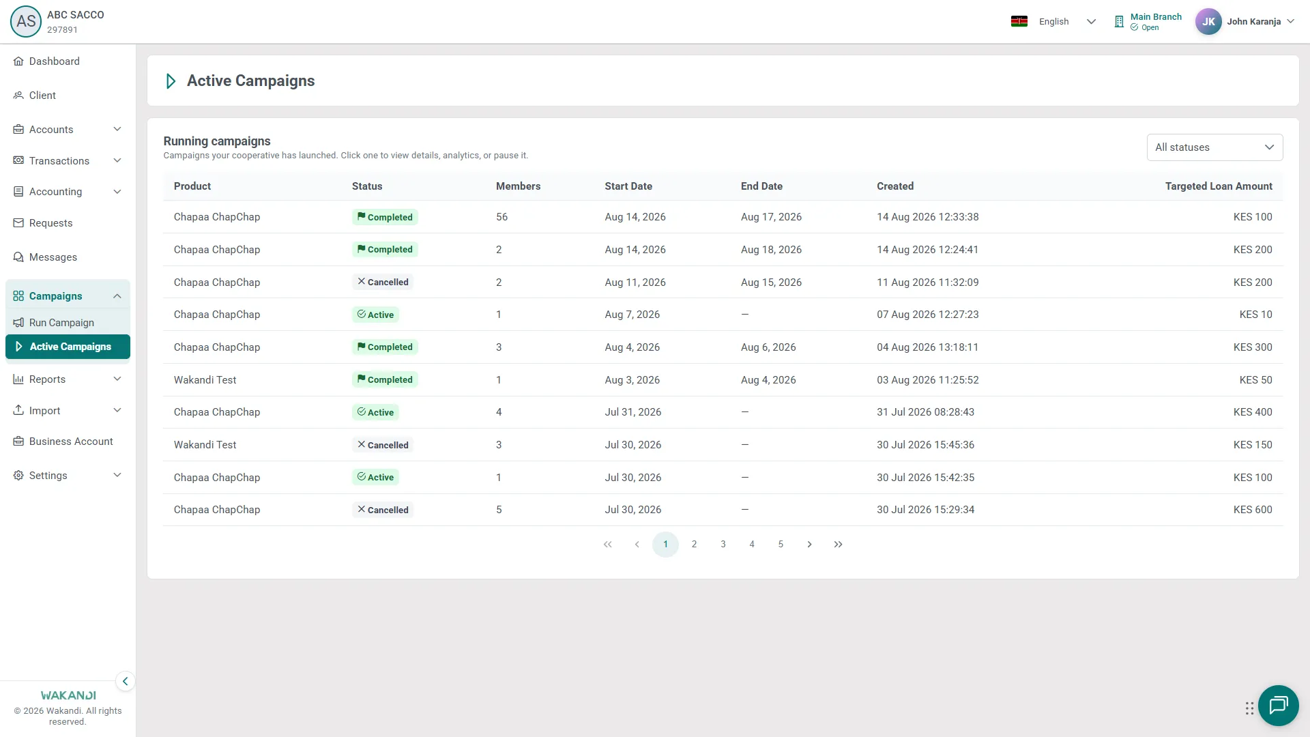Click the play icon beside Active Campaigns title
Image resolution: width=1310 pixels, height=737 pixels.
171,81
